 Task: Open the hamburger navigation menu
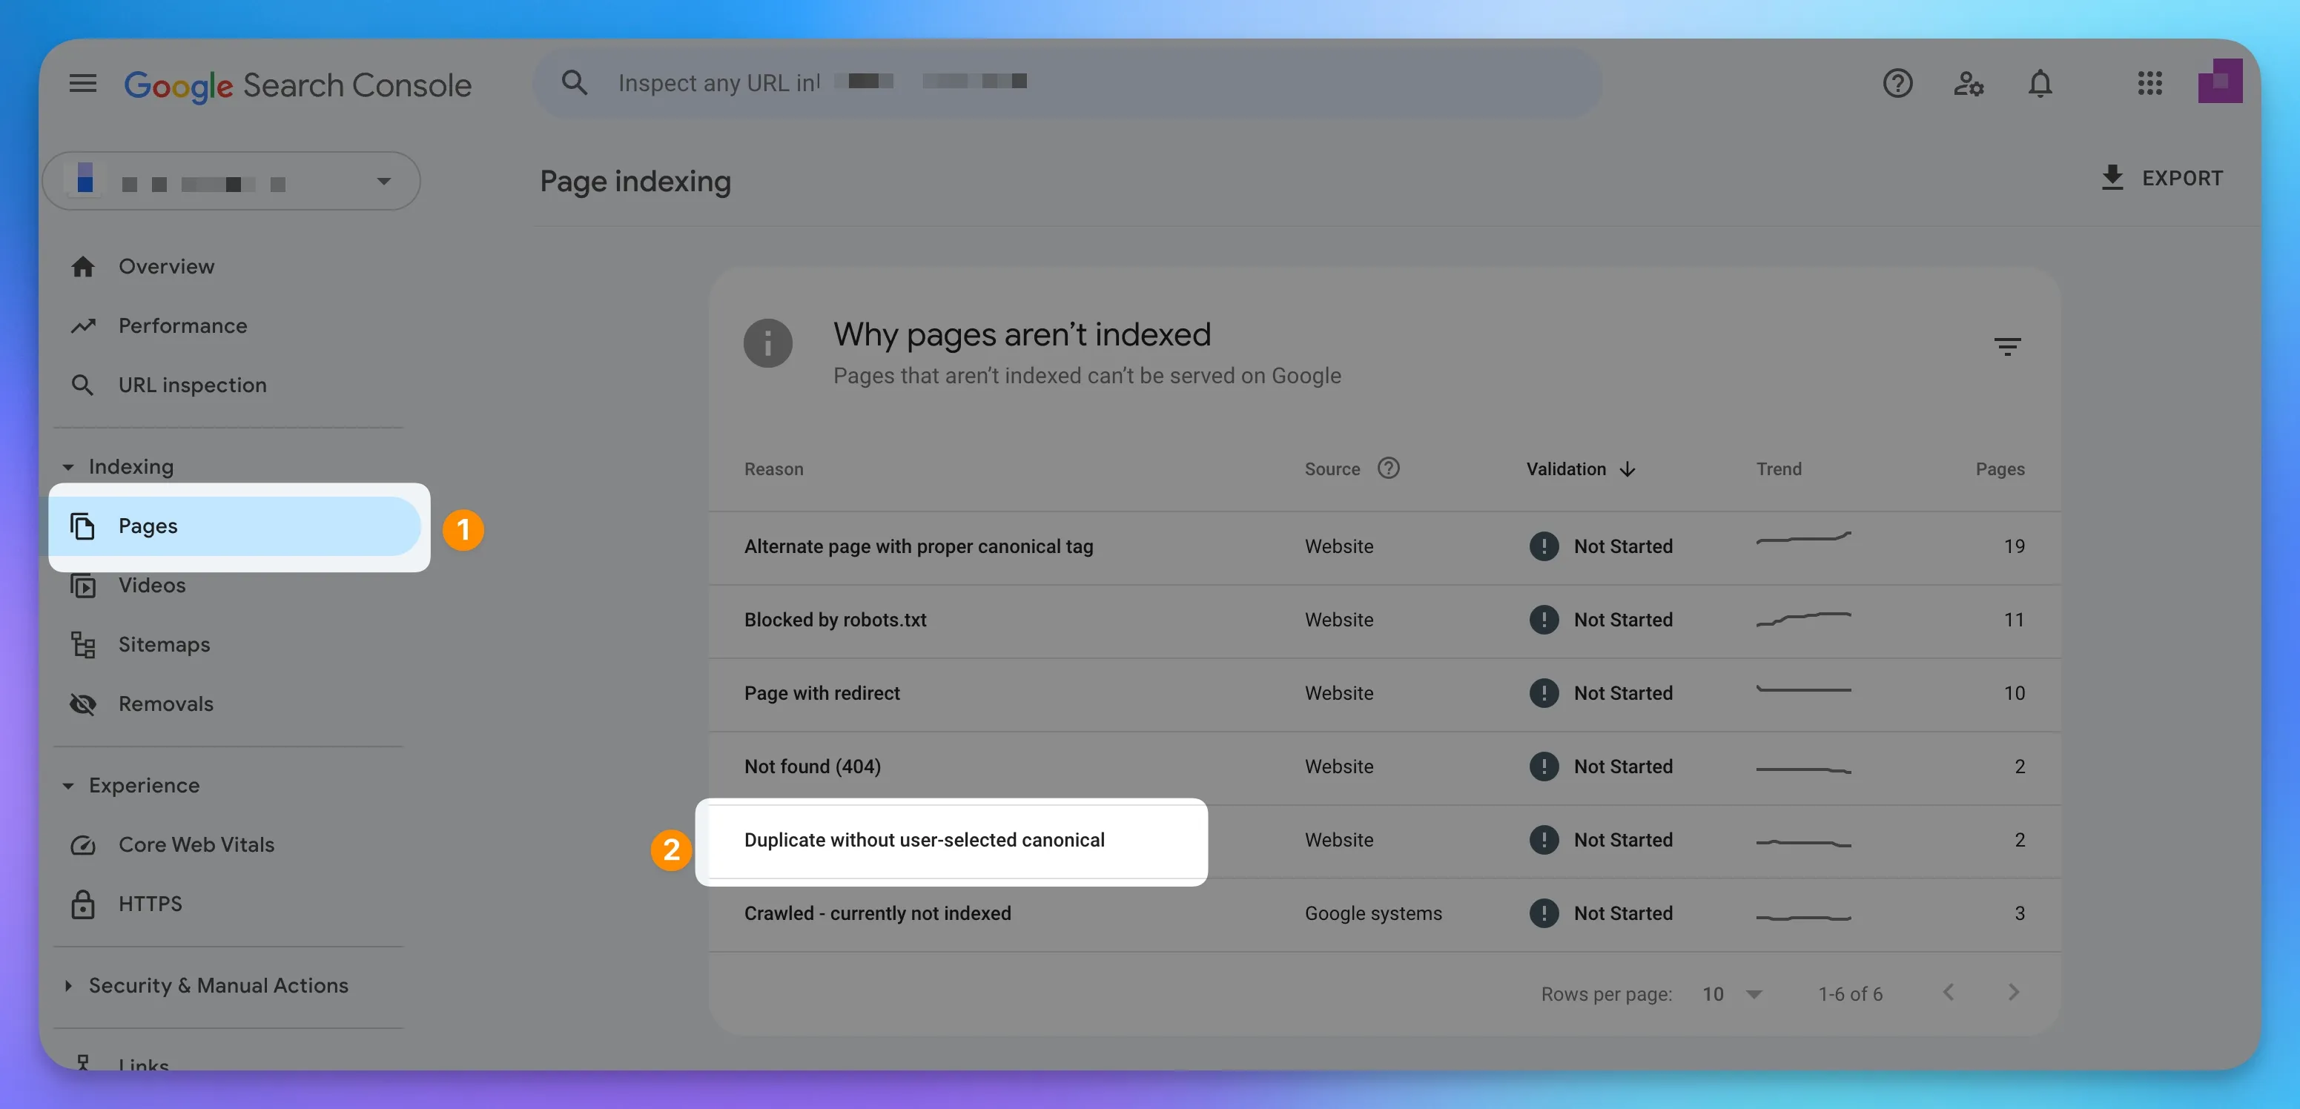point(82,83)
